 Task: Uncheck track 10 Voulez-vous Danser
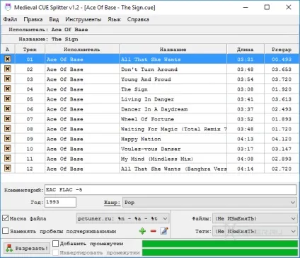[x=8, y=148]
